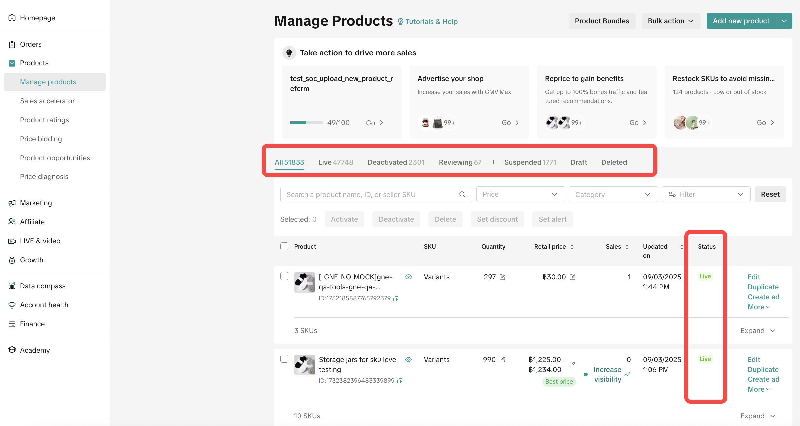Sort by the Retail price column arrows
800x426 pixels.
pyautogui.click(x=572, y=247)
